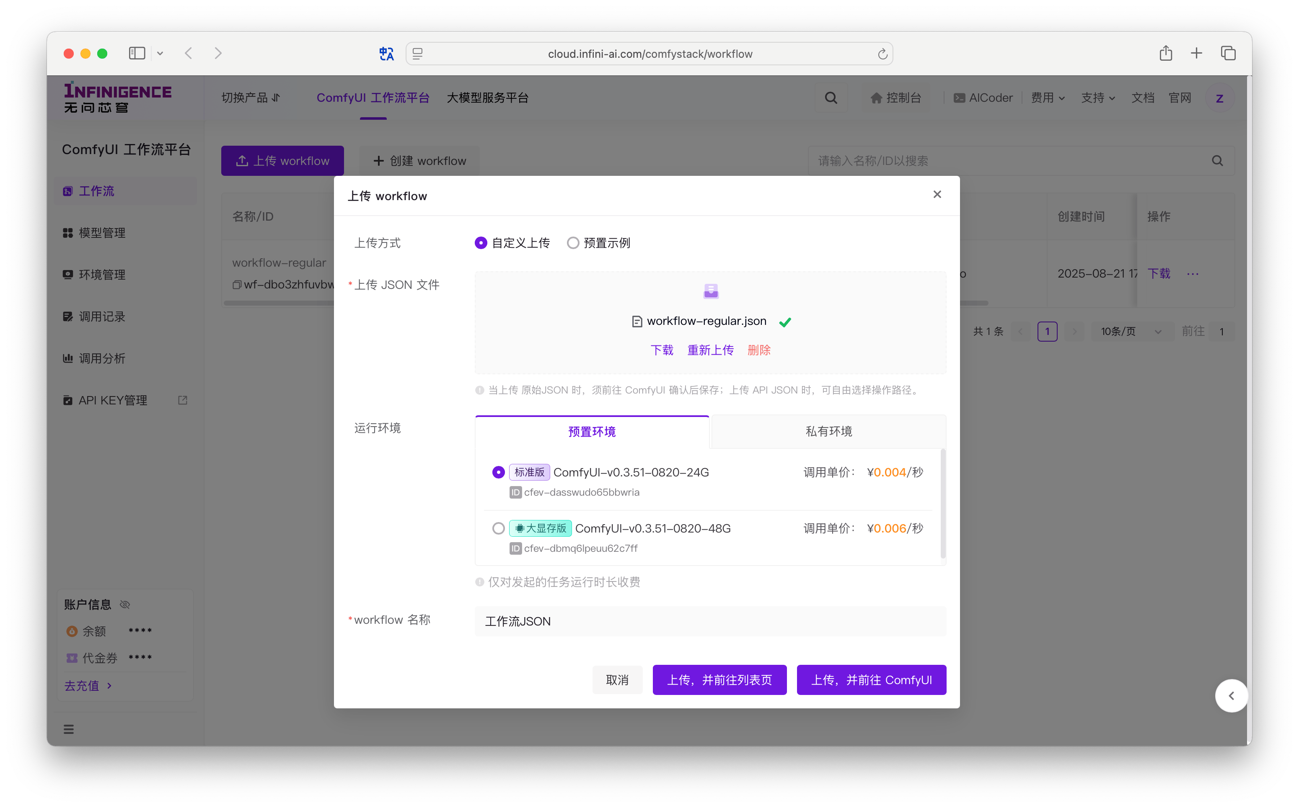
Task: Select 工作流 in the sidebar
Action: click(125, 191)
